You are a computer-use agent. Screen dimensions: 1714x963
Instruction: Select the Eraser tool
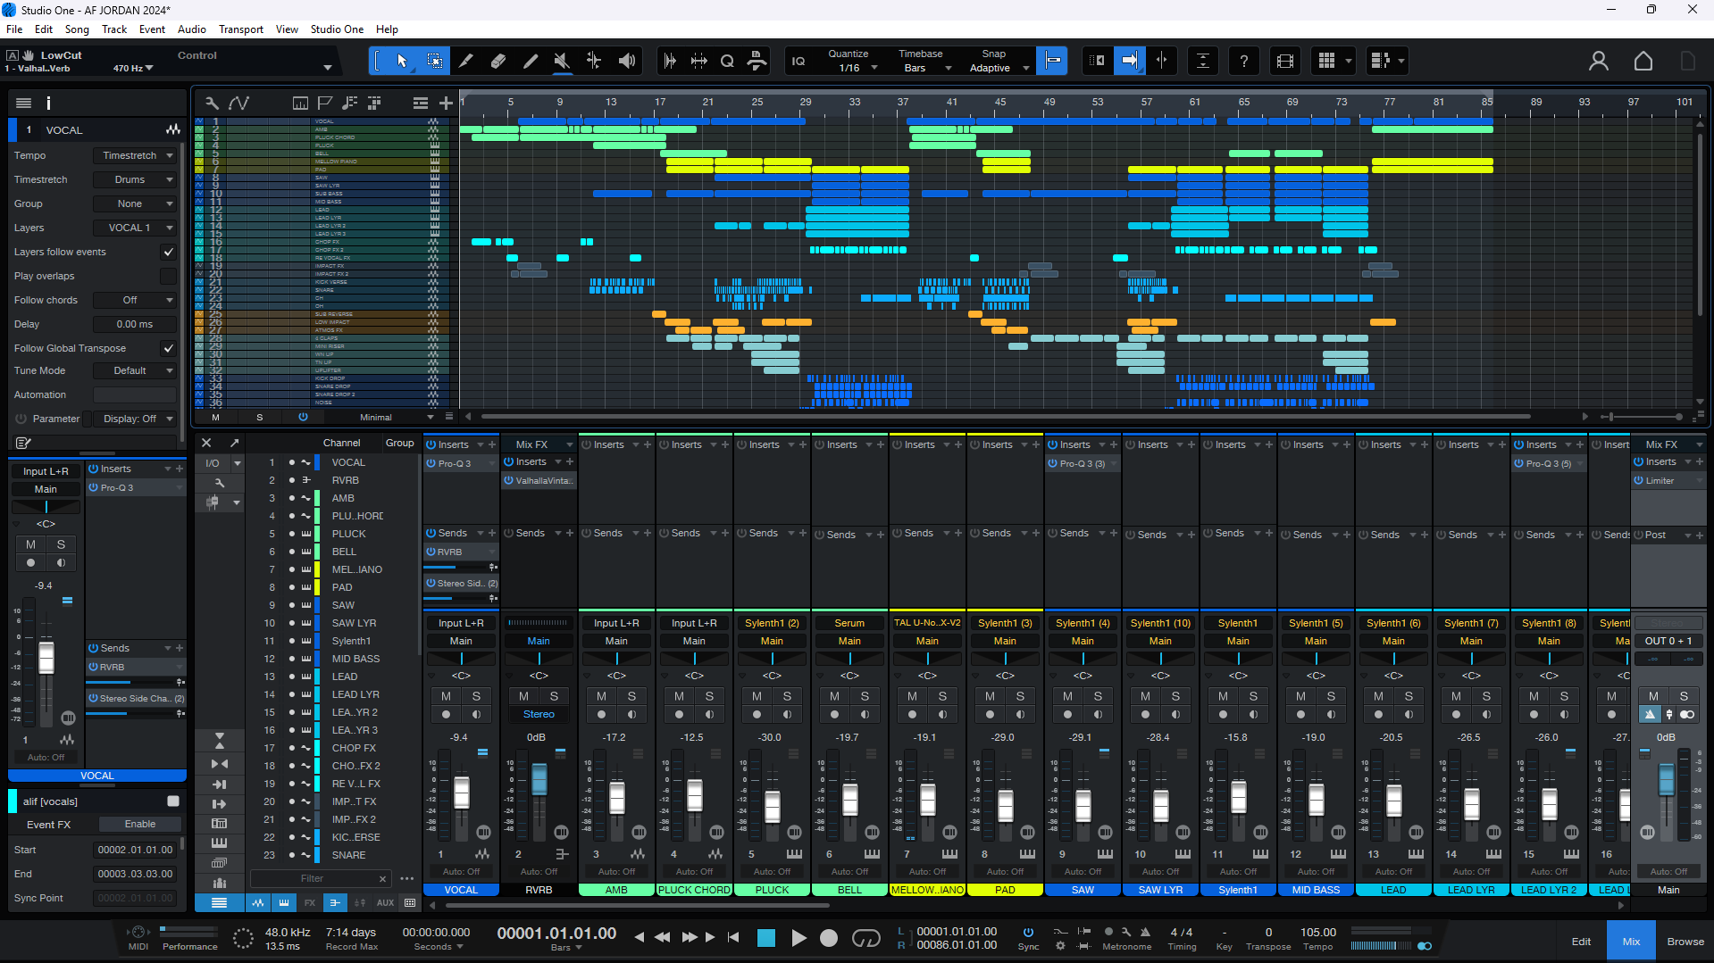[497, 61]
